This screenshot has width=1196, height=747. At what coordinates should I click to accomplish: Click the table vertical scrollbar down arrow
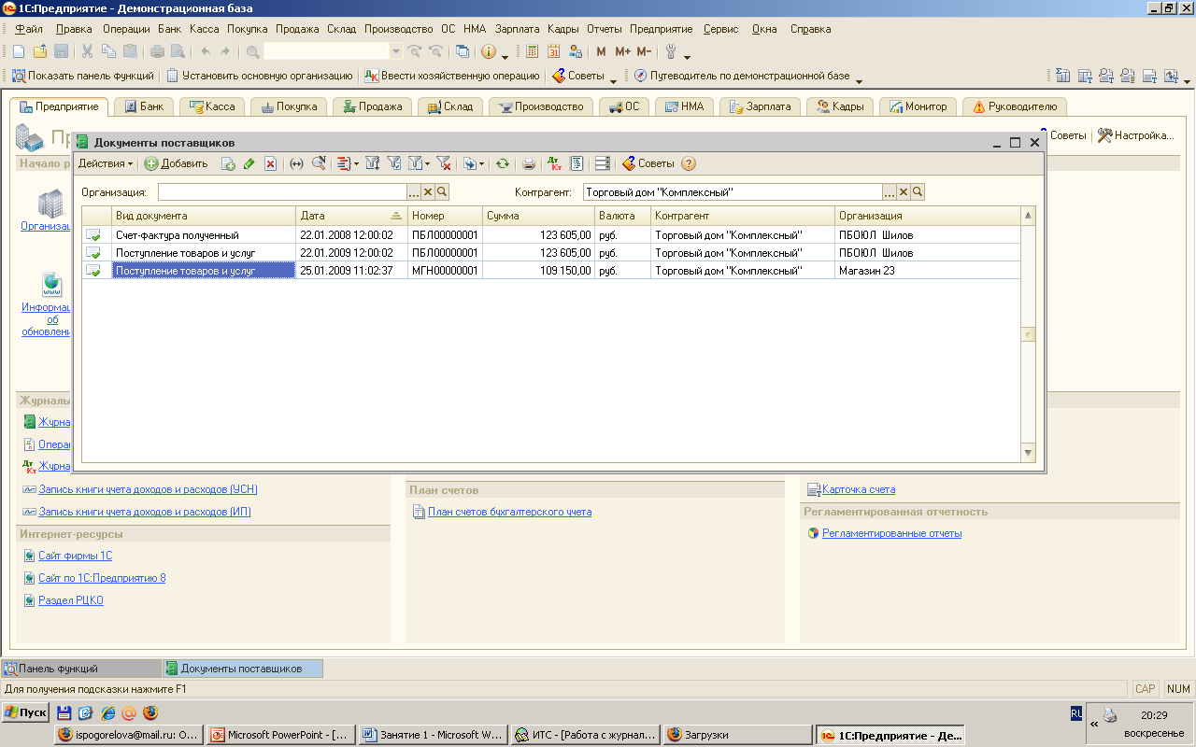[1029, 453]
